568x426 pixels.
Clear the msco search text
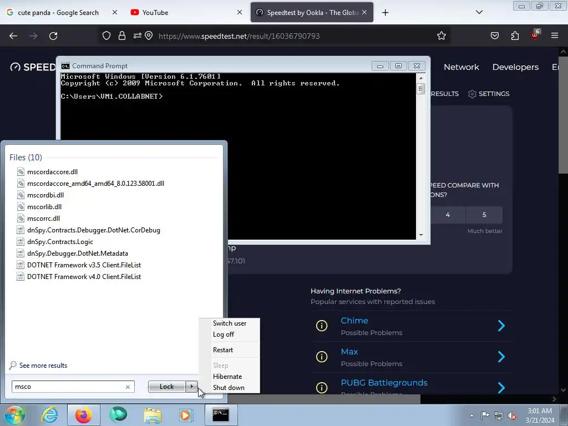coord(128,387)
